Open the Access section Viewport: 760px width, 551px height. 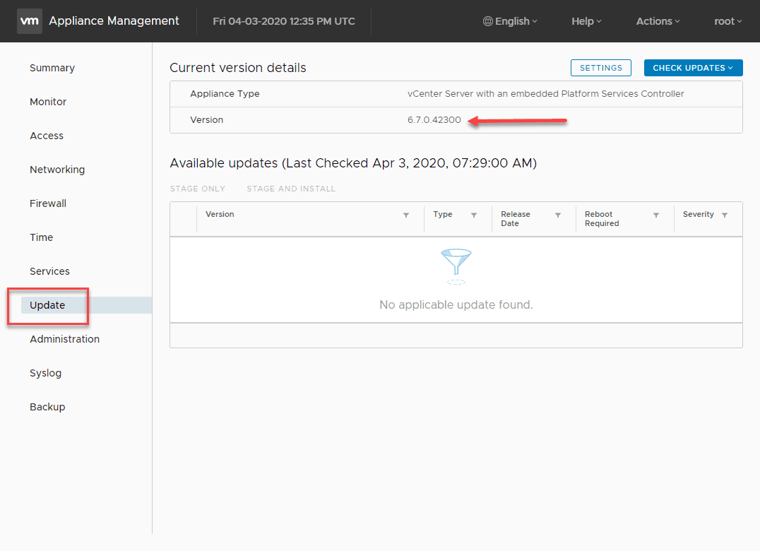tap(47, 136)
